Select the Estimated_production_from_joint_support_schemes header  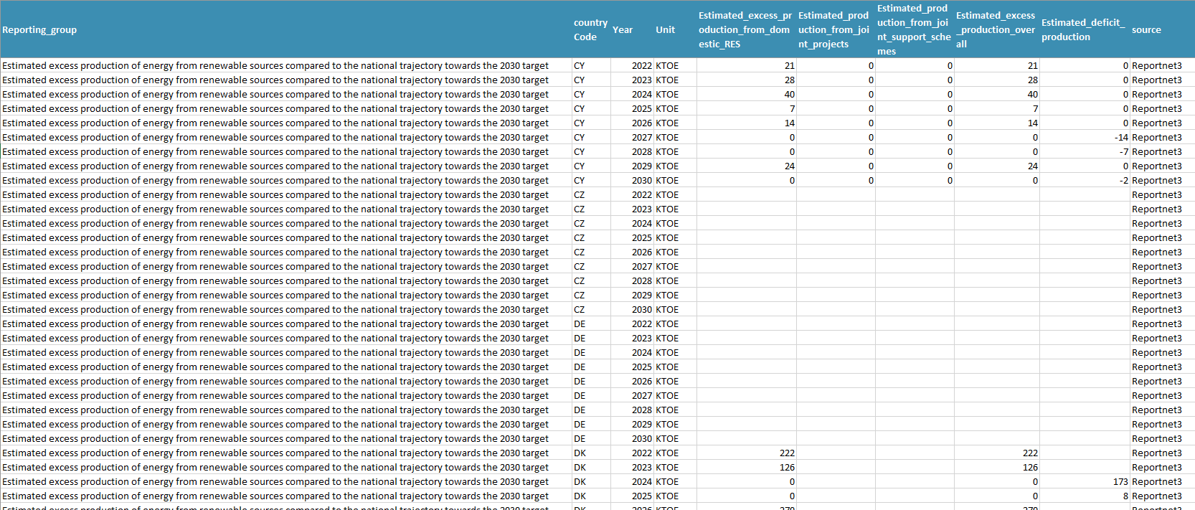point(914,29)
